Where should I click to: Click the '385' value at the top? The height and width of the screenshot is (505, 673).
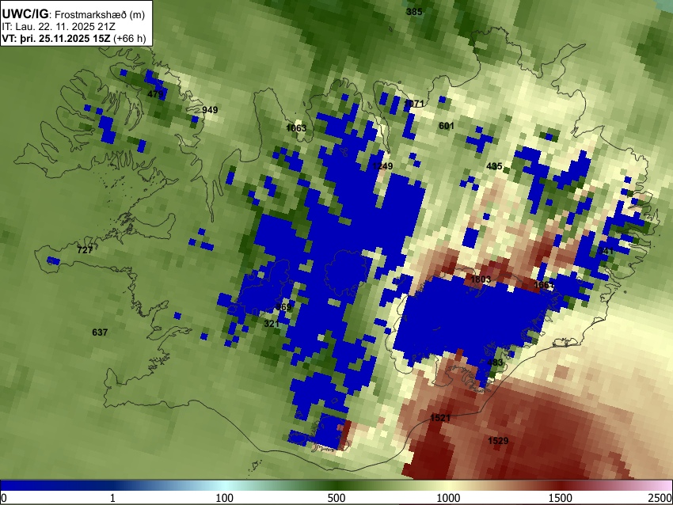pyautogui.click(x=414, y=12)
